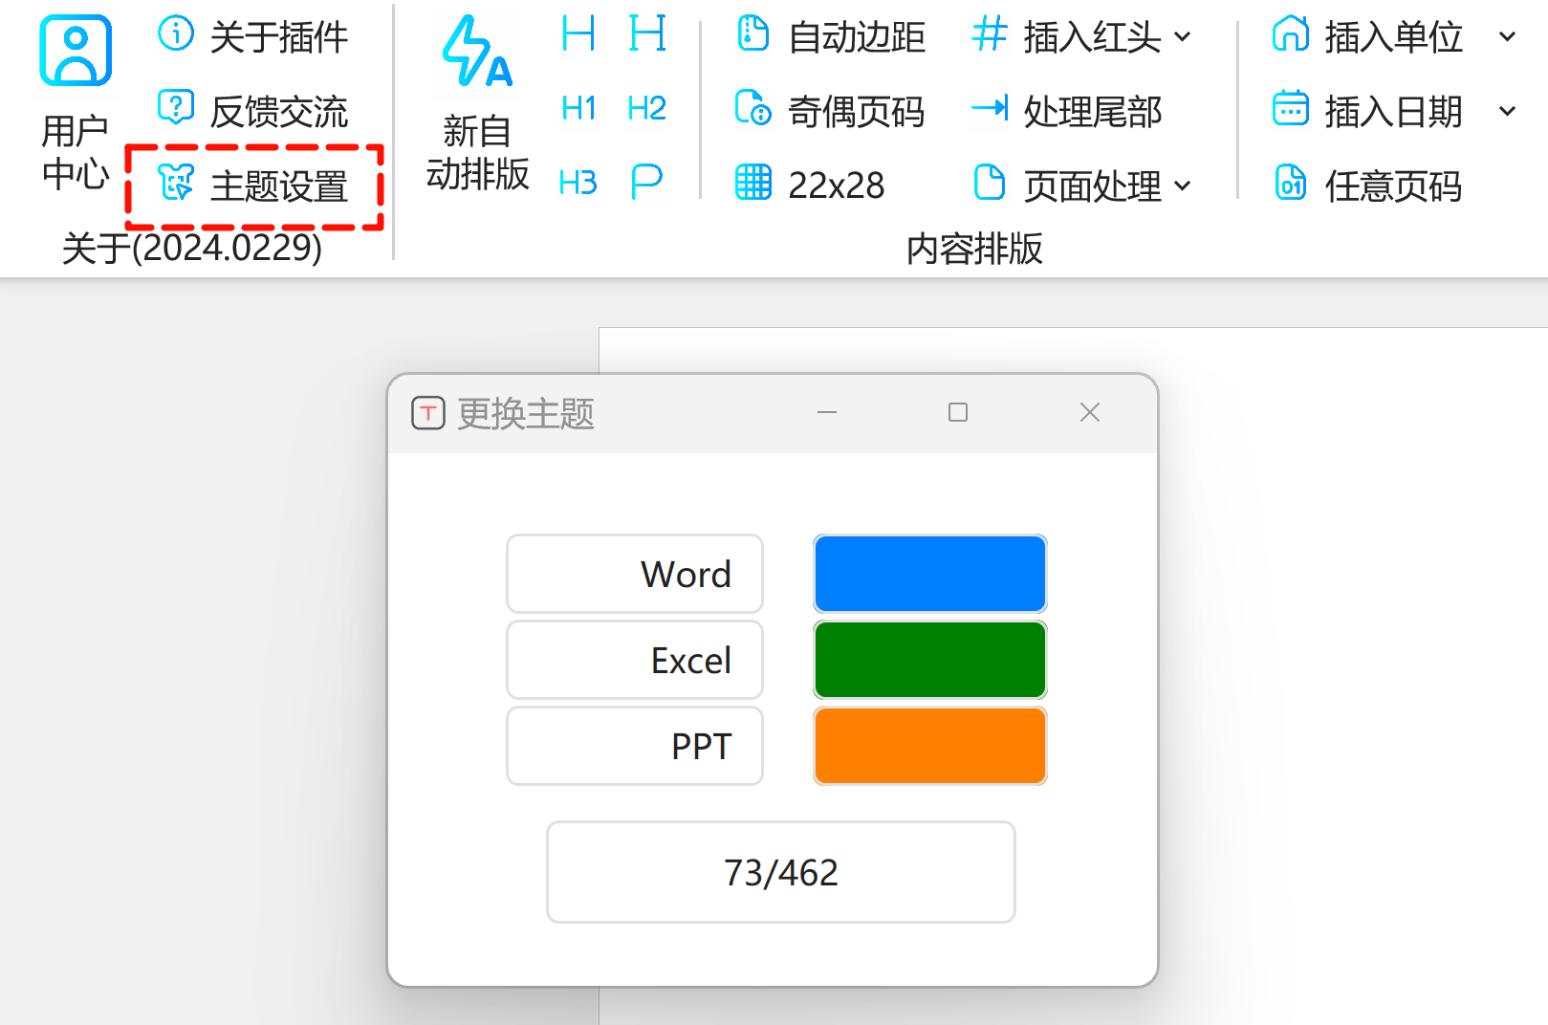The height and width of the screenshot is (1025, 1548).
Task: Open 关于插件 text button
Action: pyautogui.click(x=279, y=37)
